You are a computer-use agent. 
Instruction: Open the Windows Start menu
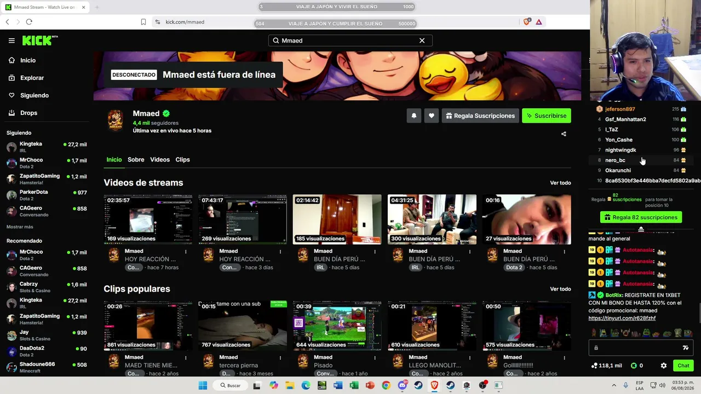203,385
